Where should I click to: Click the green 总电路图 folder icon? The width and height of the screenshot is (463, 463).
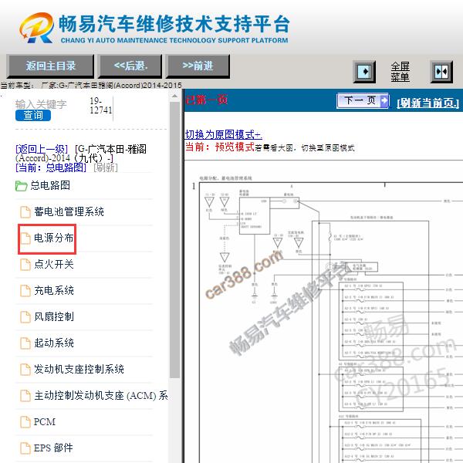coord(22,186)
